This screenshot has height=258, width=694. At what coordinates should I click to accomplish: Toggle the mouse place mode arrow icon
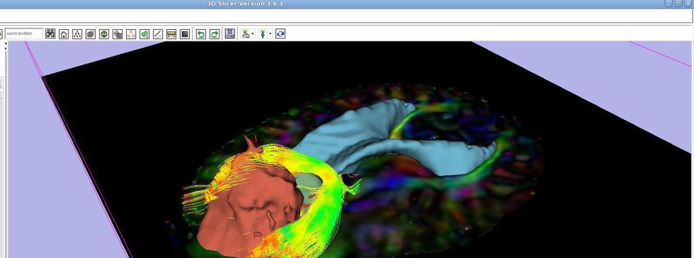click(263, 34)
